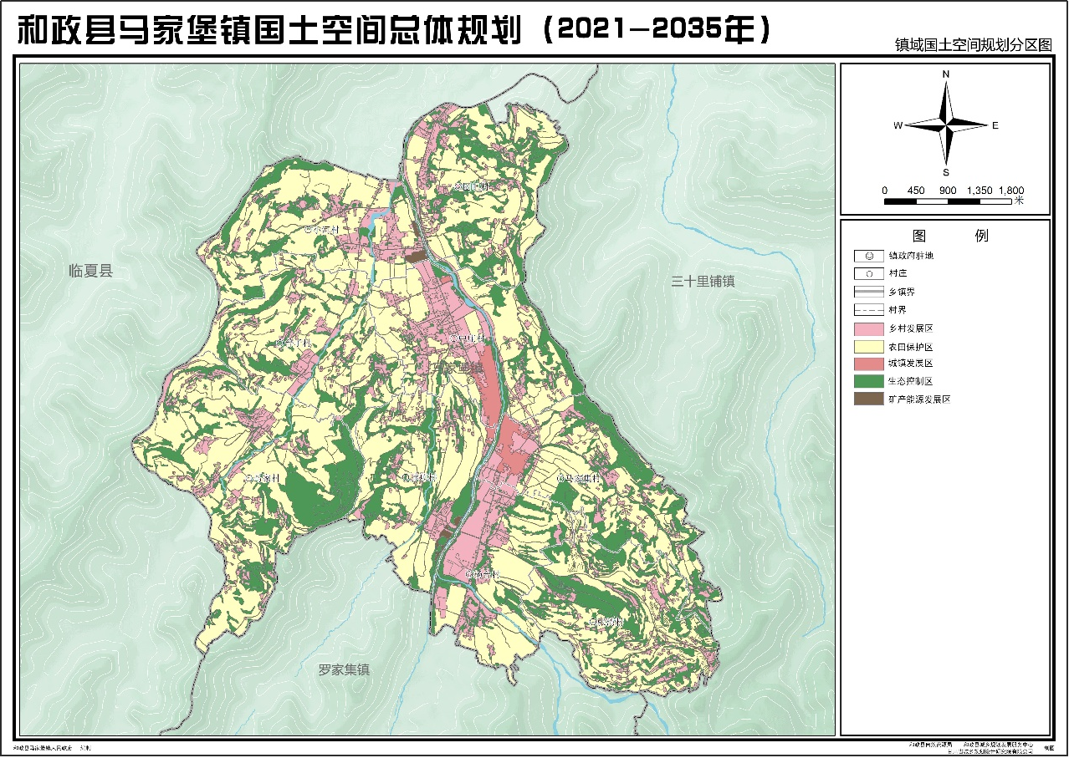Select the pink 乡村发展区 legend swatch
1069x758 pixels.
tap(869, 328)
